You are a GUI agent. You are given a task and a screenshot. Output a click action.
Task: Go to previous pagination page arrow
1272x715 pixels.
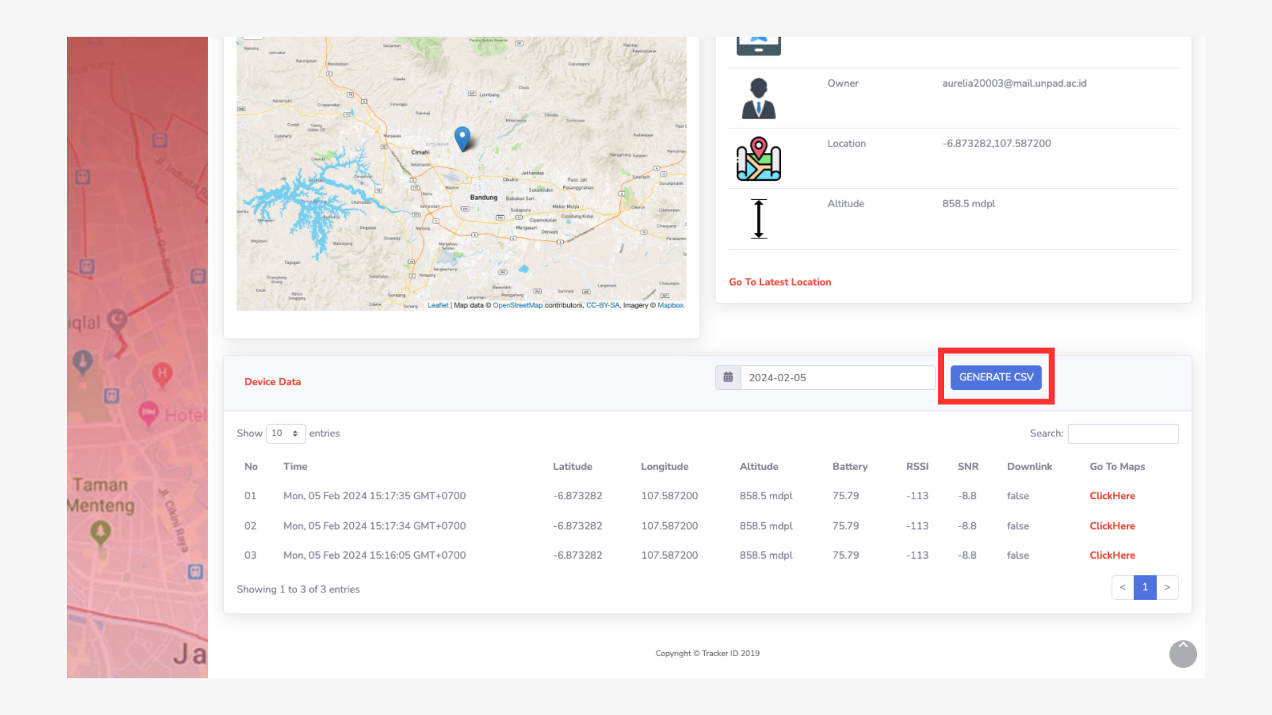point(1122,587)
